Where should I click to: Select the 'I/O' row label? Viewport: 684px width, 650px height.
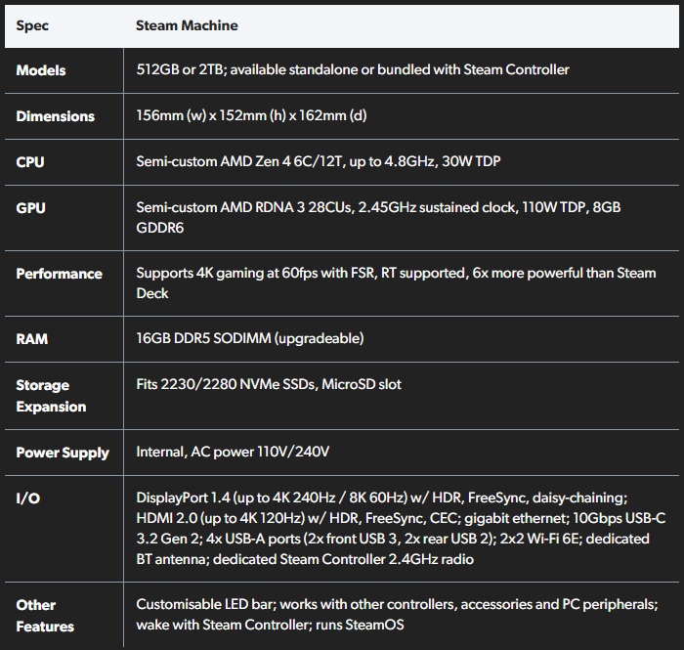coord(27,498)
